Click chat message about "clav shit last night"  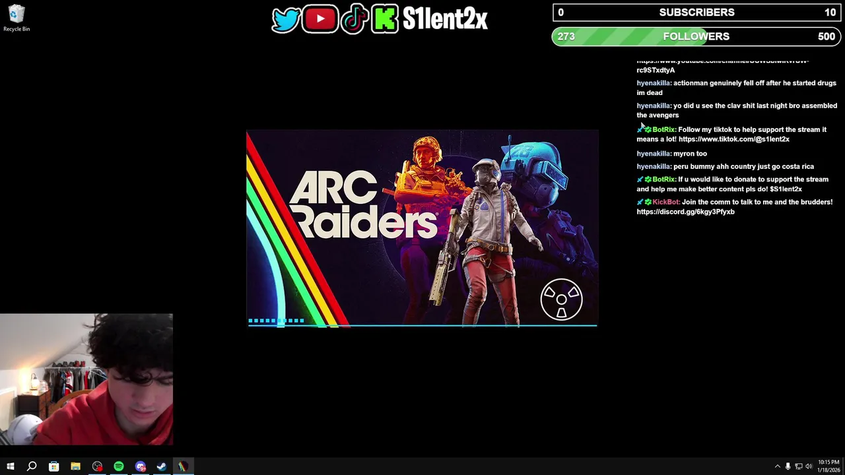[x=737, y=110]
